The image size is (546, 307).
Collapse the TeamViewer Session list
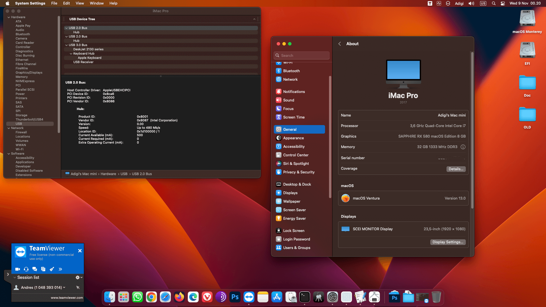tap(15, 277)
